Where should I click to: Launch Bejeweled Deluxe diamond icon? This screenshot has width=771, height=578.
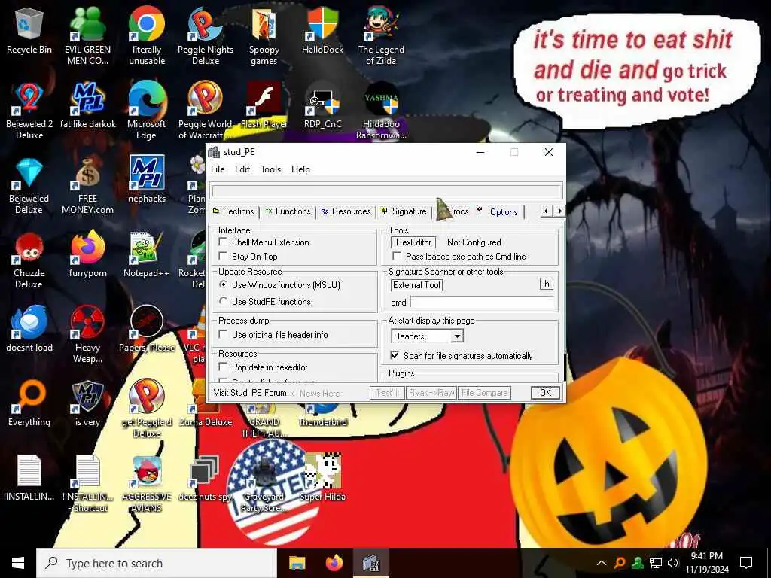tap(29, 185)
